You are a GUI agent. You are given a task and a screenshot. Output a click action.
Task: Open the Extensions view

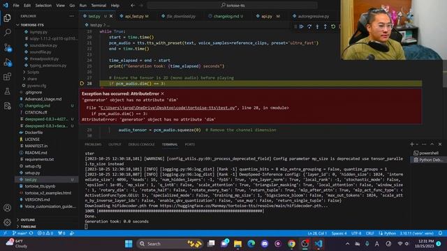(7, 77)
